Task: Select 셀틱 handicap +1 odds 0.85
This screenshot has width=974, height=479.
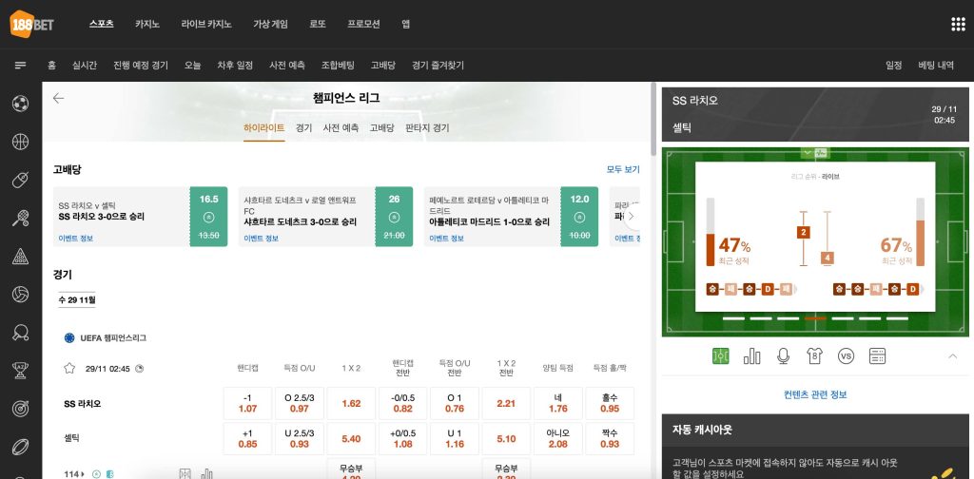Action: pyautogui.click(x=247, y=439)
